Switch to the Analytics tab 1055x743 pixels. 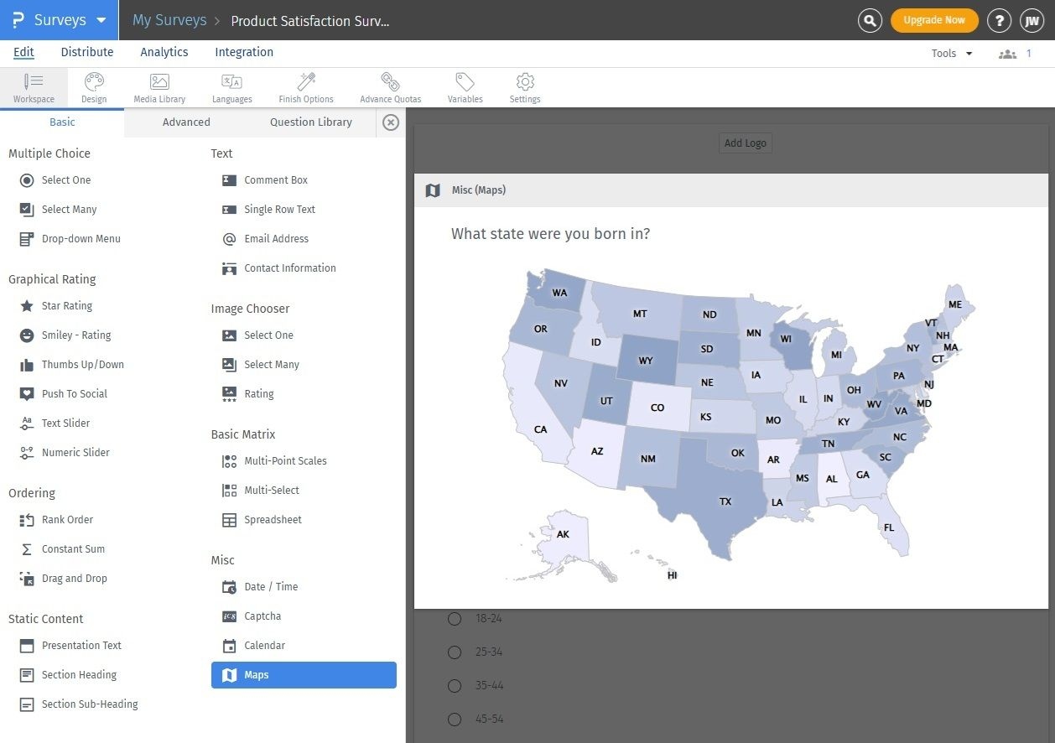tap(164, 52)
